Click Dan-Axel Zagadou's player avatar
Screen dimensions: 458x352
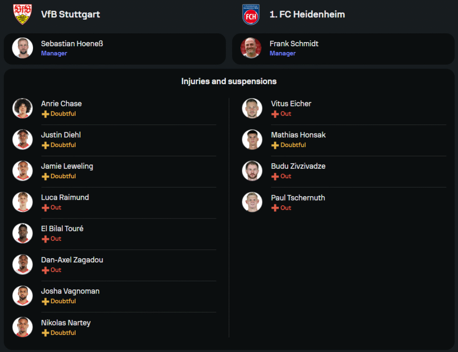pyautogui.click(x=22, y=264)
